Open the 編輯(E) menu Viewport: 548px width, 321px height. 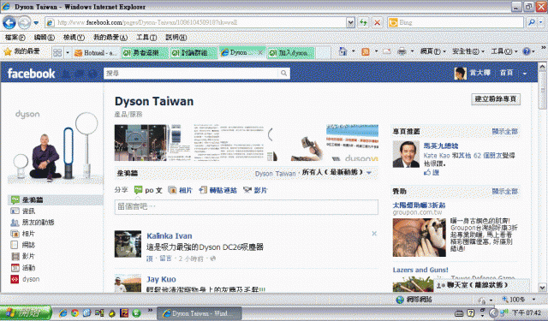click(44, 37)
